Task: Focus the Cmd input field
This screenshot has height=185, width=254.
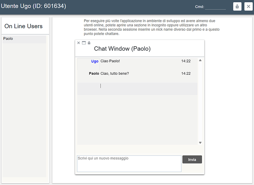Action: (x=215, y=7)
